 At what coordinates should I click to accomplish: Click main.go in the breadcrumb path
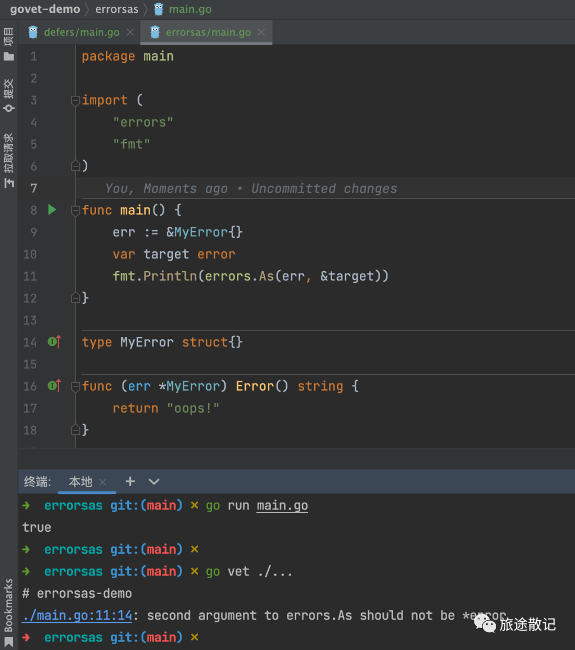coord(183,9)
